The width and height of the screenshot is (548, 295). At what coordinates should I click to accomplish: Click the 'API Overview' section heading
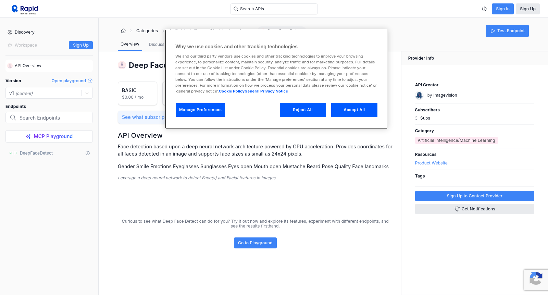140,135
